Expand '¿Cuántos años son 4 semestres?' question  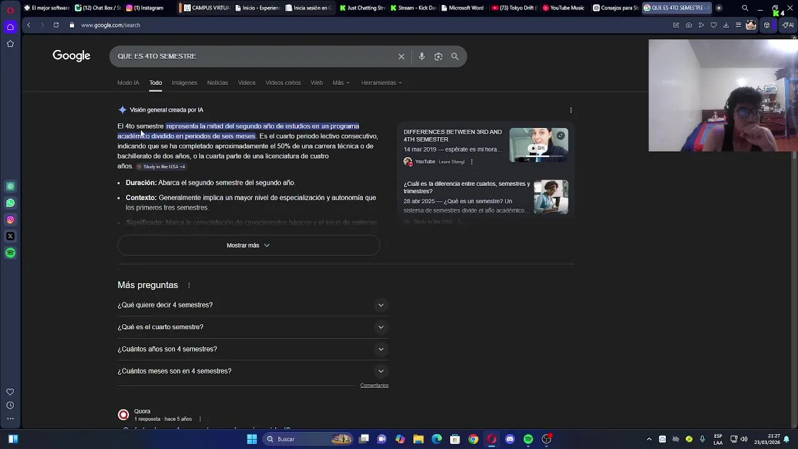click(252, 349)
